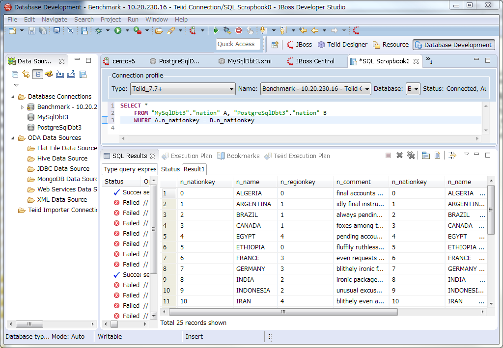Expand the Benchmark connection node
The image size is (503, 348).
coord(22,107)
